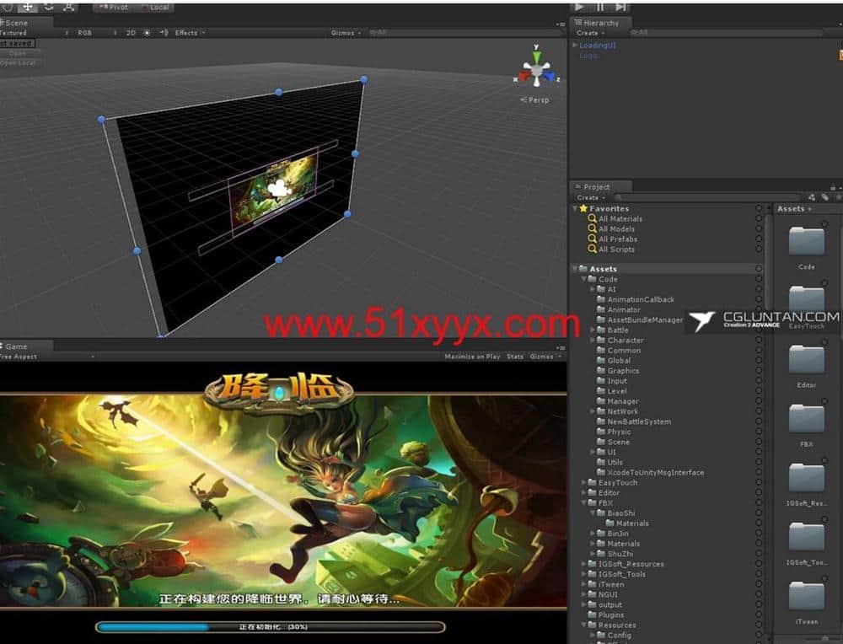The image size is (843, 644).
Task: Expand the EasyTouch folder in tree
Action: (584, 483)
